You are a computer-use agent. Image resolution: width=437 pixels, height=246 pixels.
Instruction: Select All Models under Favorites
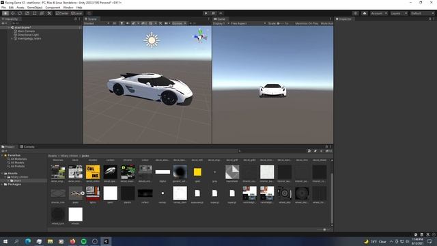[17, 163]
